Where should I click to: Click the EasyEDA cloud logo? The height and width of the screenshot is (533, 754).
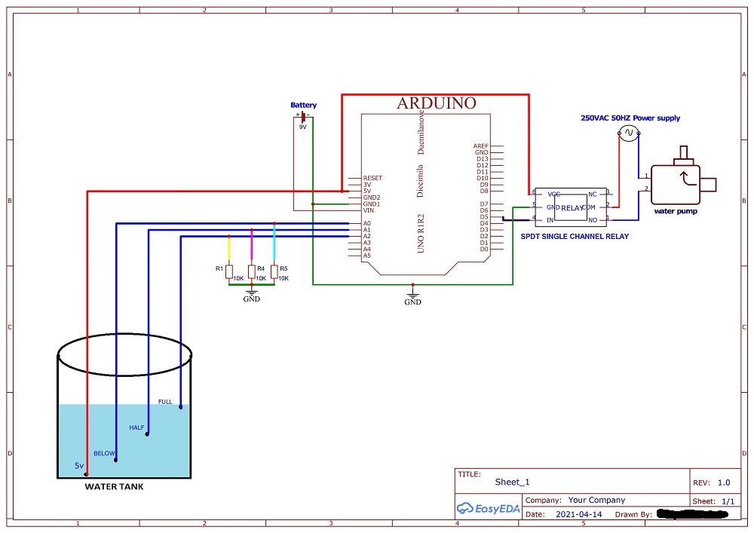(463, 507)
